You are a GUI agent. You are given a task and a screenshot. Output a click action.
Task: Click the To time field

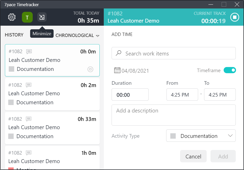click(220, 95)
